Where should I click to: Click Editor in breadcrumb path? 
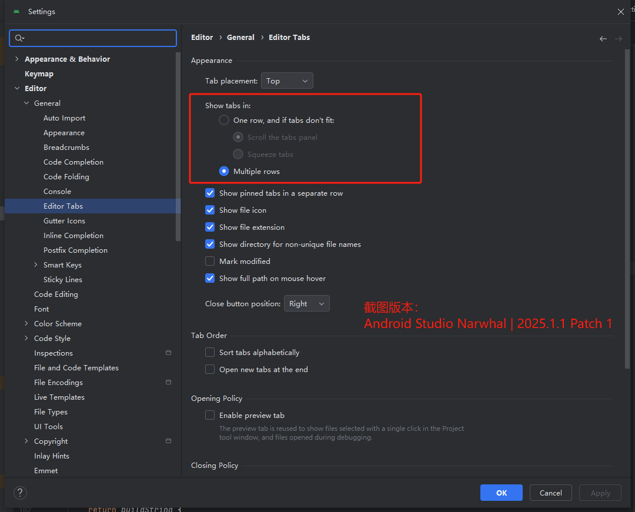(x=202, y=37)
